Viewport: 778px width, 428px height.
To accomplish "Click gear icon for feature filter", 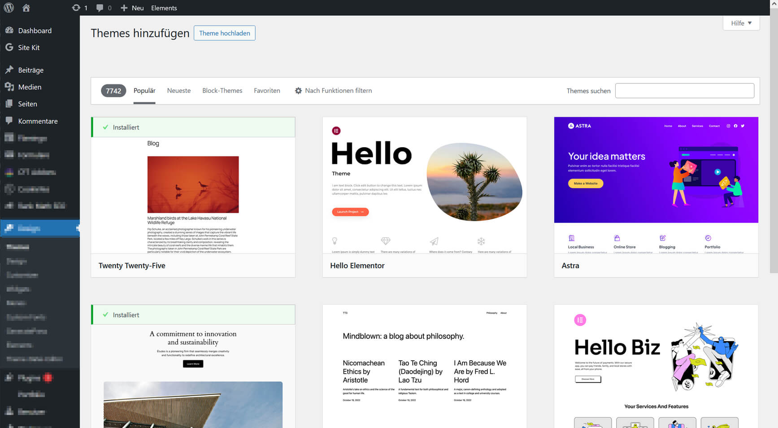I will [x=298, y=91].
